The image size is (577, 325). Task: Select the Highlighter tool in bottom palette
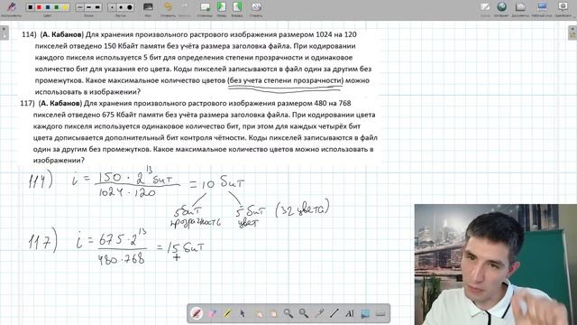[227, 313]
